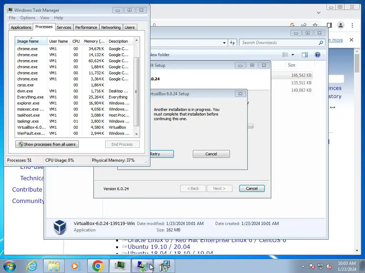The height and width of the screenshot is (273, 365).
Task: Click Cancel in VirtualBox Setup wizard
Action: click(252, 188)
